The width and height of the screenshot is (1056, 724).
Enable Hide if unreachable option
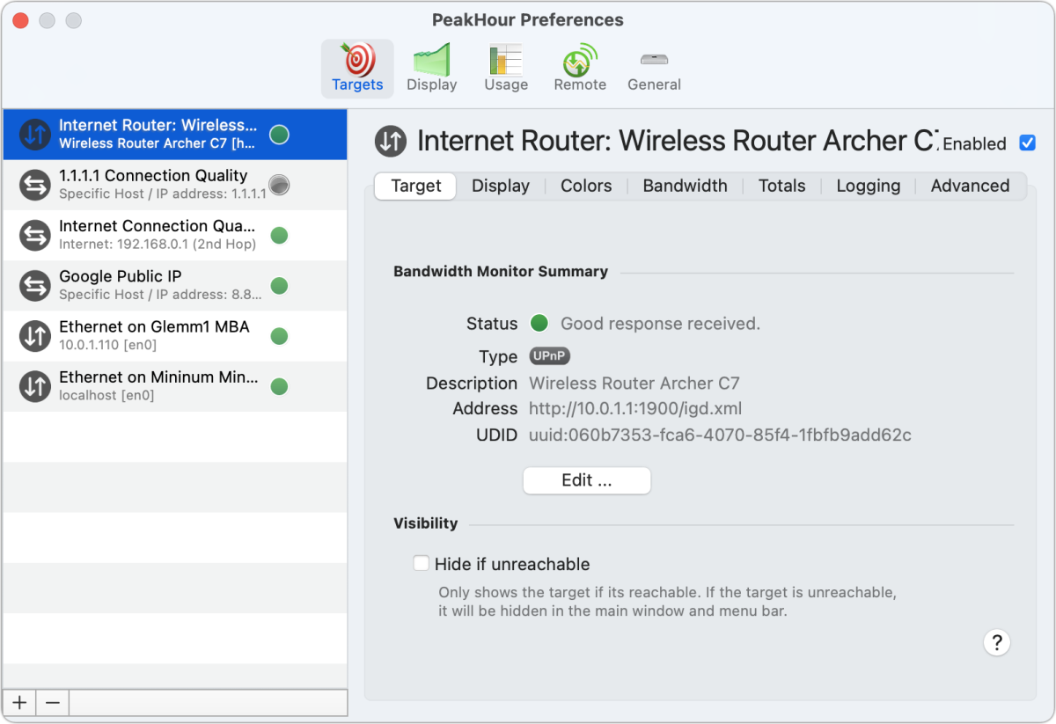coord(422,564)
